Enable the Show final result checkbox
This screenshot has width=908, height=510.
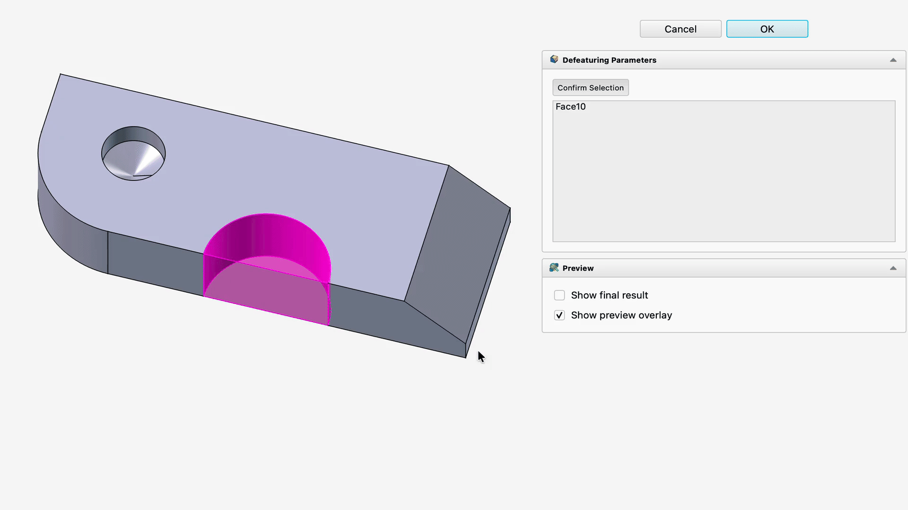coord(559,295)
